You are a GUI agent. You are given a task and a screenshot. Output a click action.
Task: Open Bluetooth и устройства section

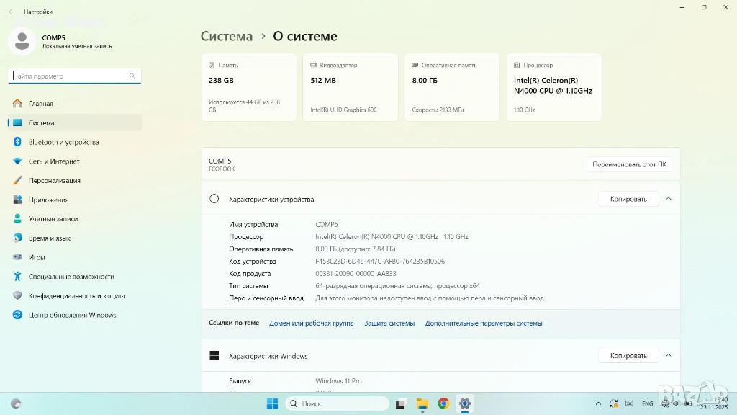pos(63,142)
